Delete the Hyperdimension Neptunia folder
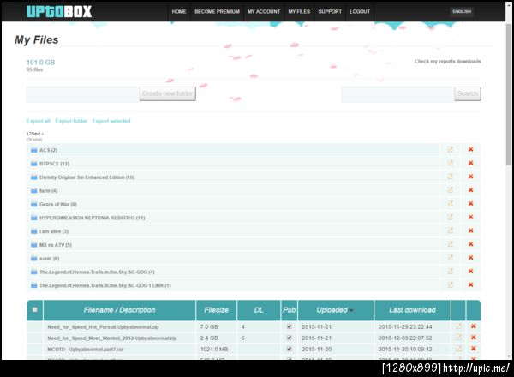This screenshot has width=514, height=377. tap(470, 217)
